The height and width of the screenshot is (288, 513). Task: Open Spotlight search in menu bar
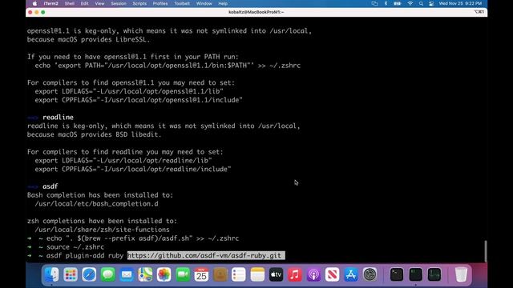(421, 3)
